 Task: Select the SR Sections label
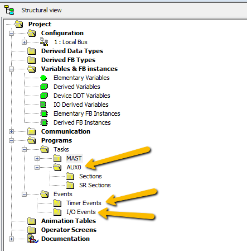point(95,185)
